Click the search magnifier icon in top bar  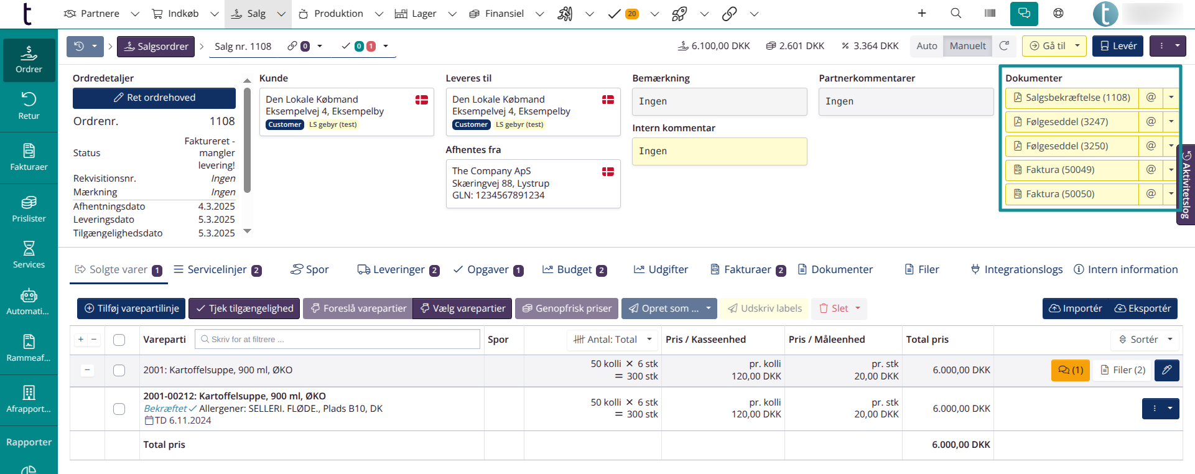tap(956, 13)
